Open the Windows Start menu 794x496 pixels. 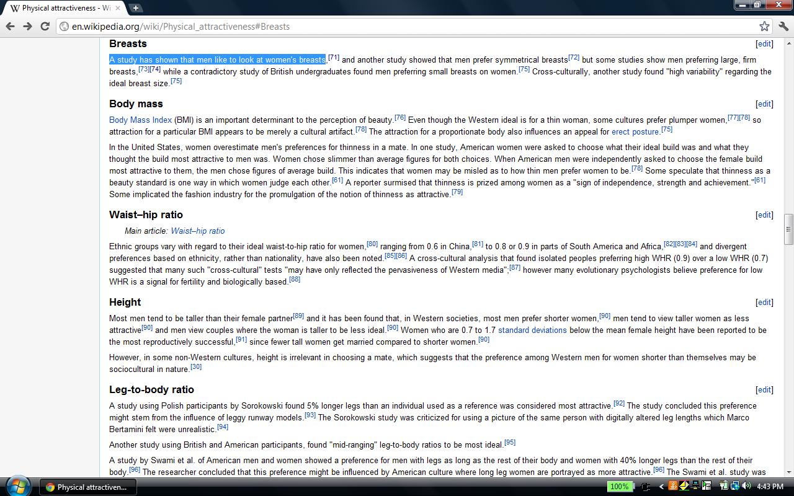(17, 486)
